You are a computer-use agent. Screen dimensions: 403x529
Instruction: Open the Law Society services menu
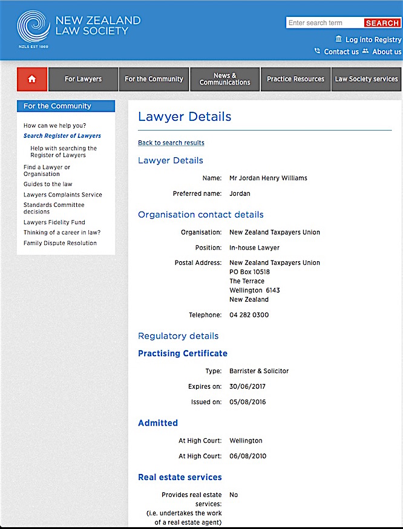366,79
